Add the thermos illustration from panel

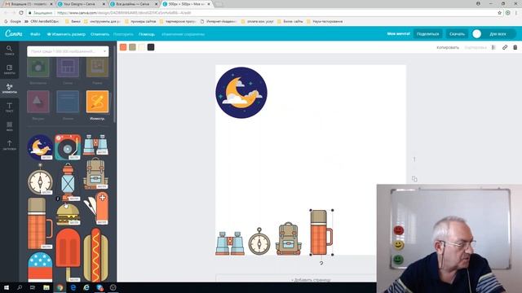pyautogui.click(x=40, y=223)
